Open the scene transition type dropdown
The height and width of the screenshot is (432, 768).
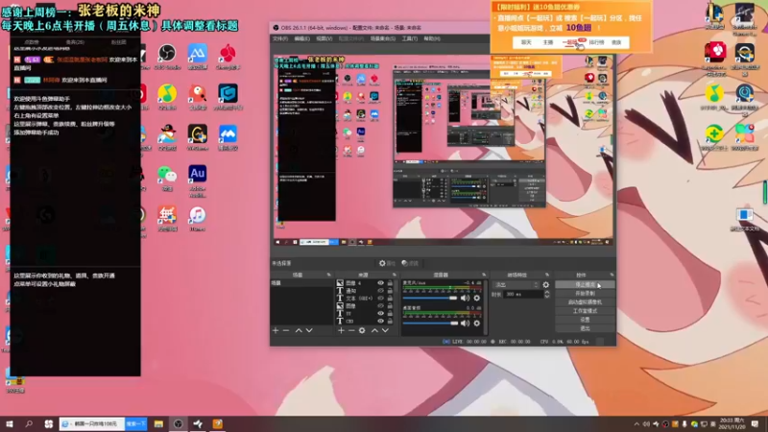[516, 284]
